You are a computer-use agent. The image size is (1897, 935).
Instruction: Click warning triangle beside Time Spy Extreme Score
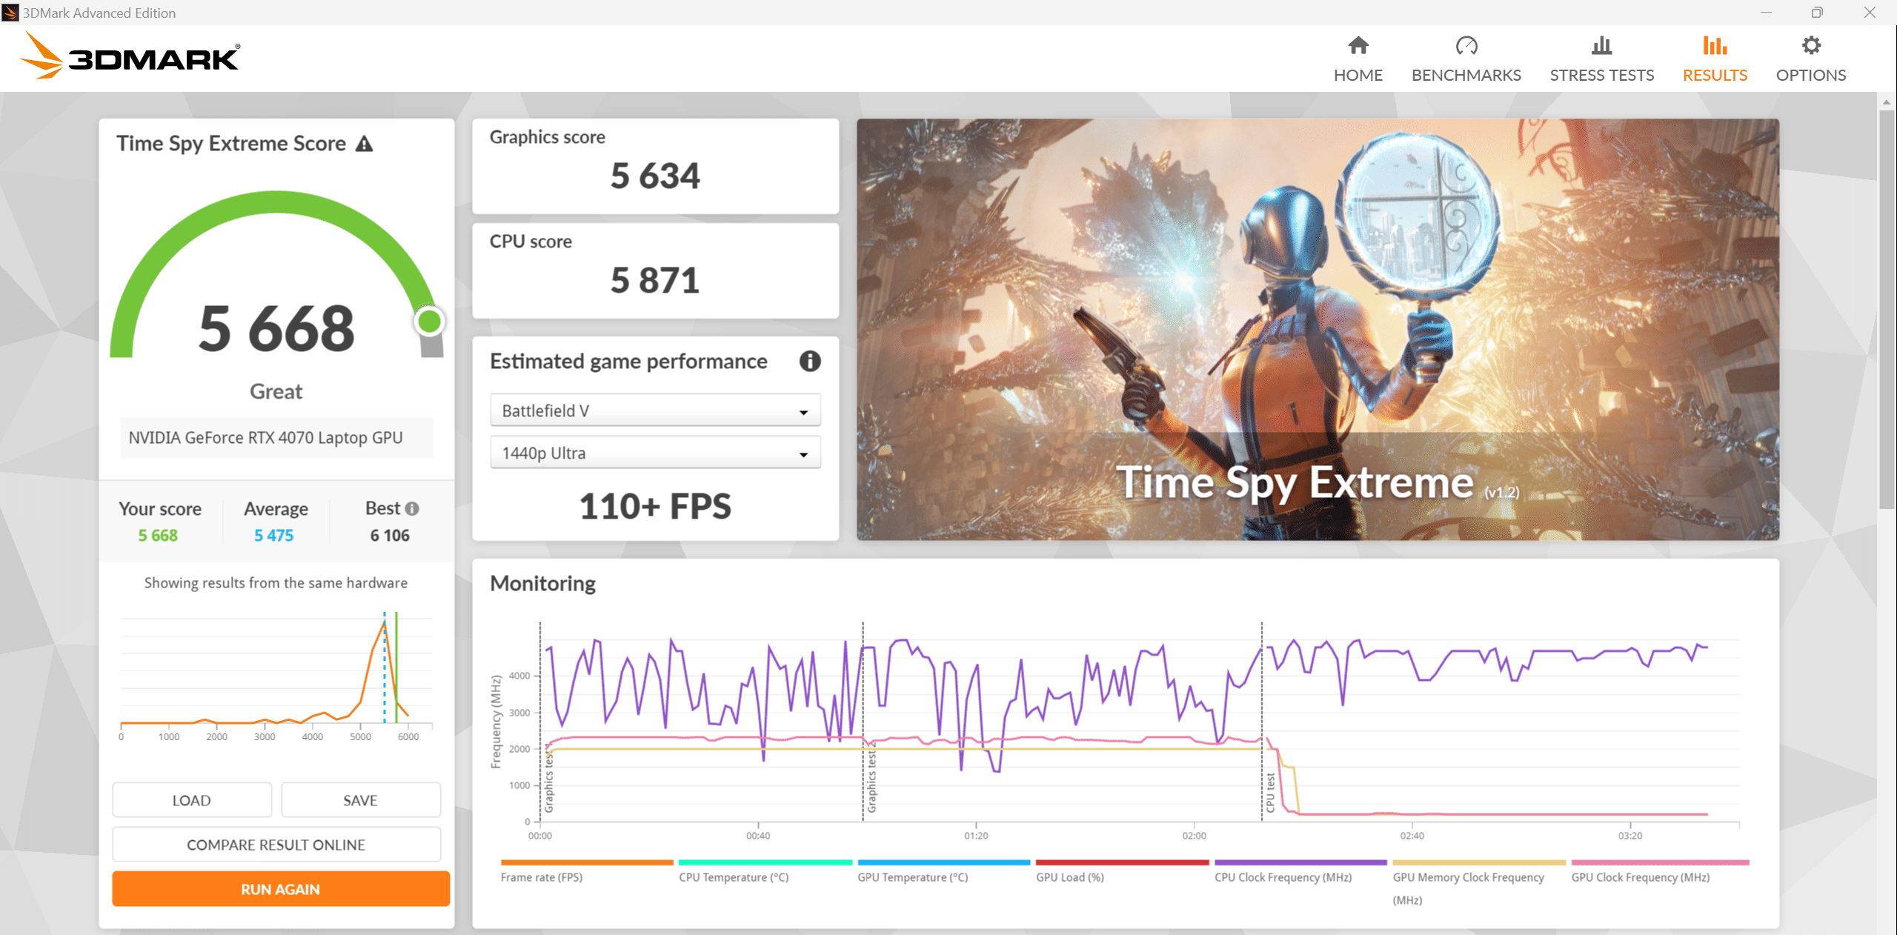364,144
